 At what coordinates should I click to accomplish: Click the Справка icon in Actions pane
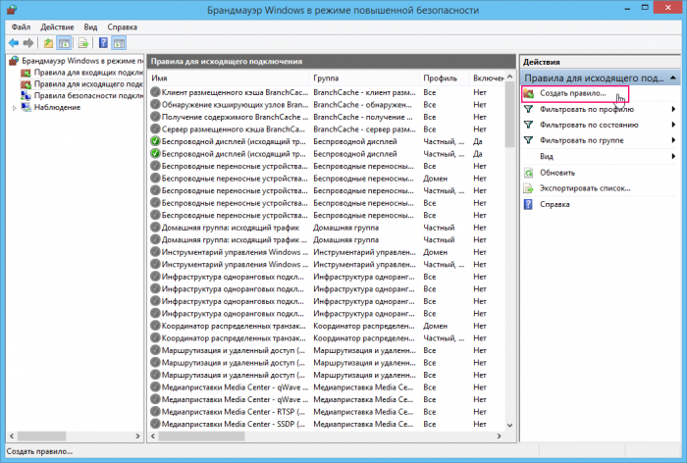(529, 204)
